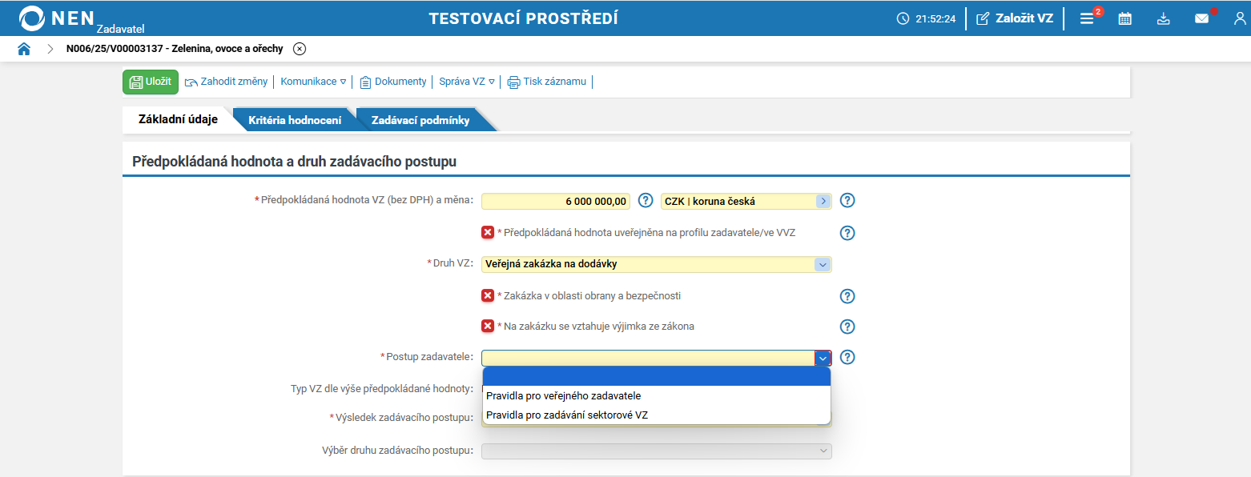Toggle 'Předpokládaná hodnota uveřejněna na profilu' checkbox
Image resolution: width=1251 pixels, height=477 pixels.
(x=488, y=232)
